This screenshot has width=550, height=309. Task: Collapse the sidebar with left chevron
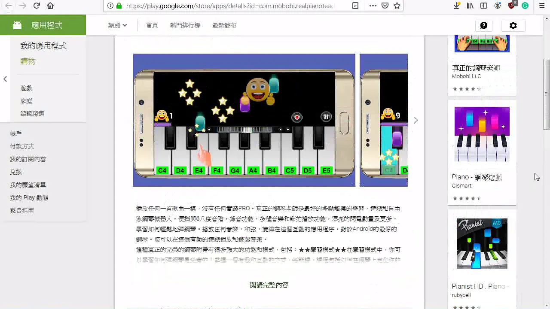coord(5,79)
